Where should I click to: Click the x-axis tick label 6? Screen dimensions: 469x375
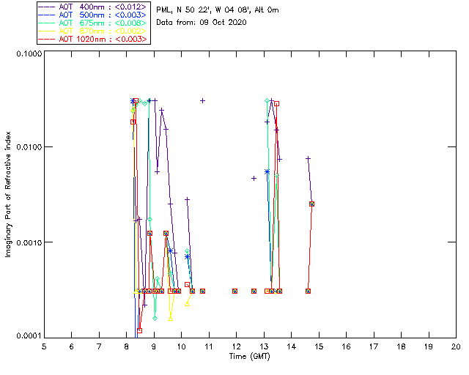tap(72, 346)
